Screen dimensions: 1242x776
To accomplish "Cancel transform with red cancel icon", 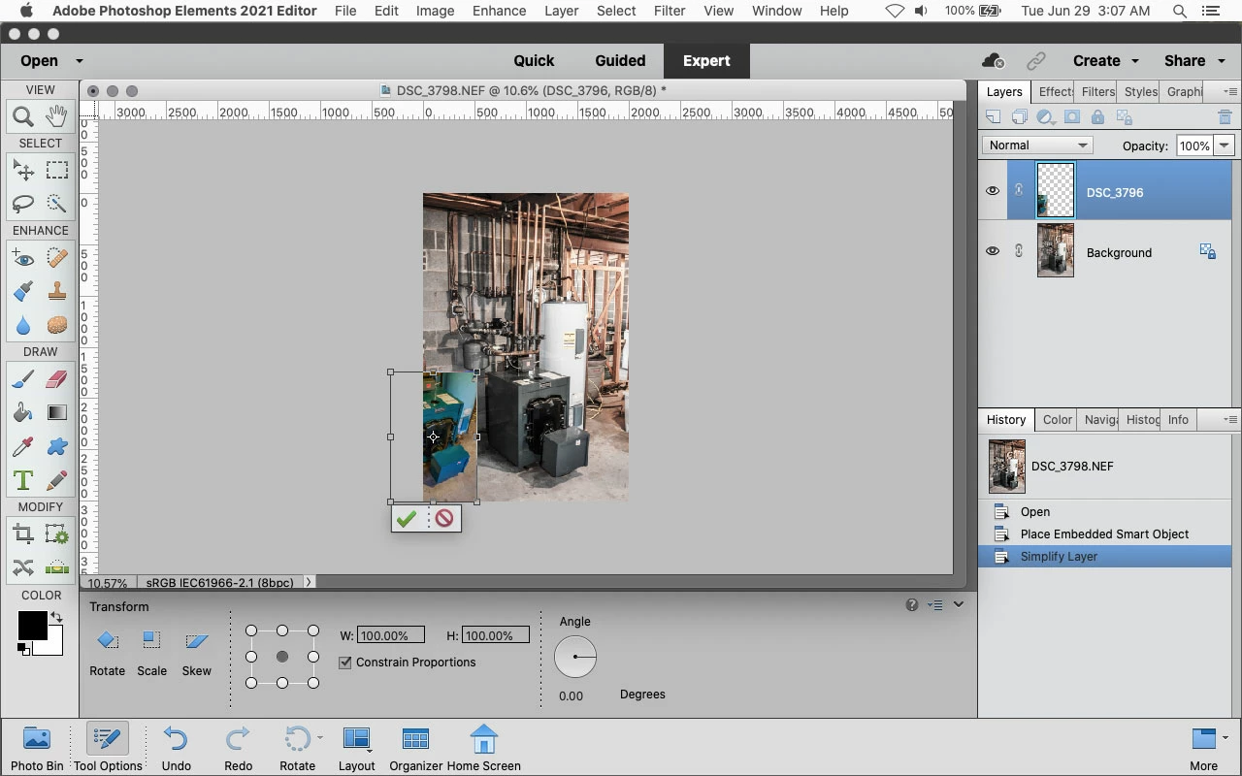I will [x=444, y=519].
